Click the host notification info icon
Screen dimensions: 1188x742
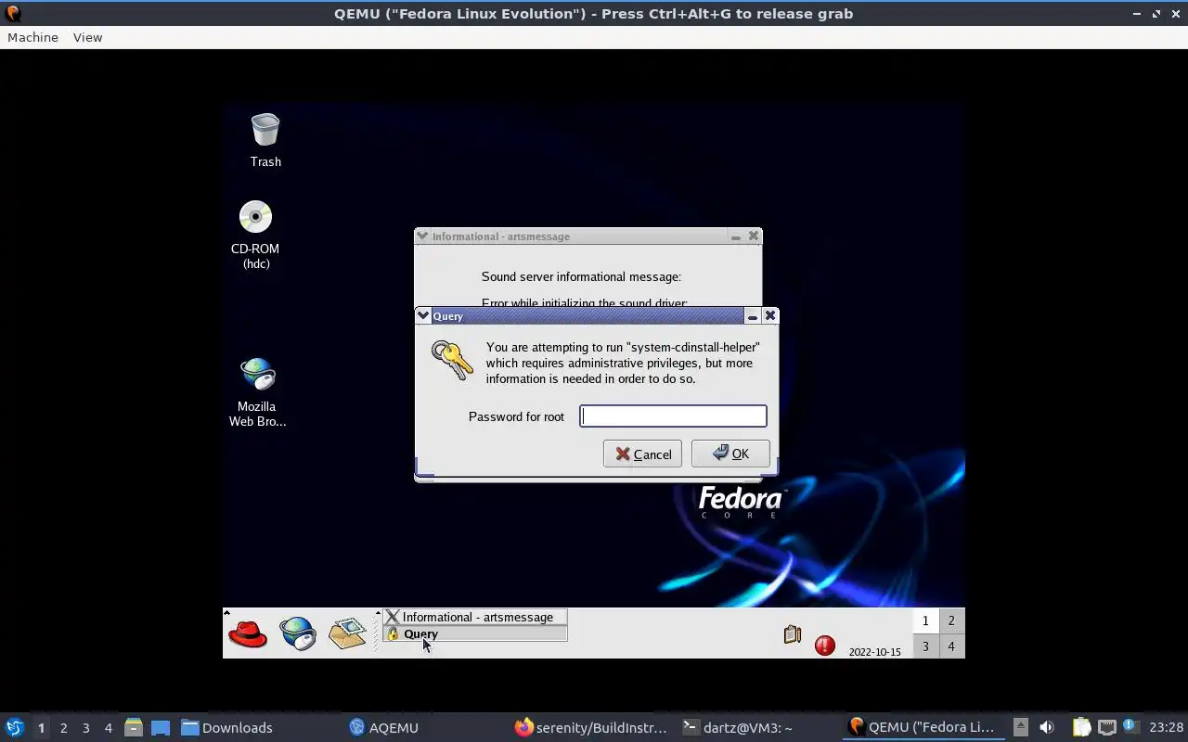pyautogui.click(x=1130, y=726)
